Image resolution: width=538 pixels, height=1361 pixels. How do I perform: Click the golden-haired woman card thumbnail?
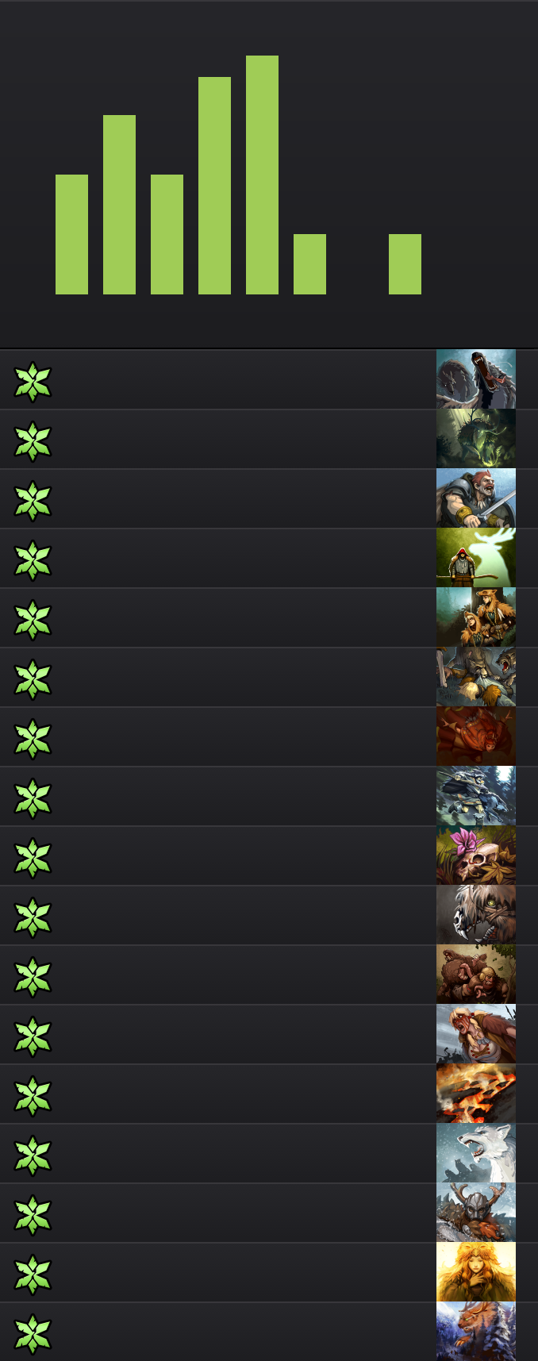(x=476, y=1272)
